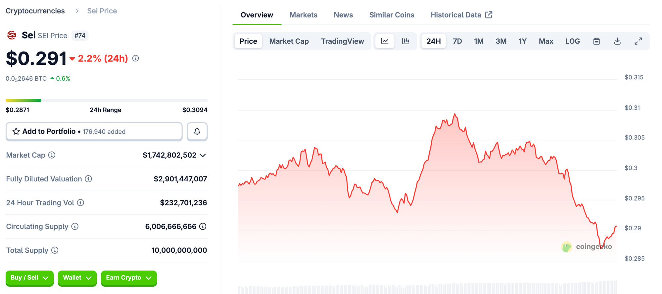Click the #74 rank badge
Viewport: 662px width, 294px height.
pyautogui.click(x=80, y=35)
